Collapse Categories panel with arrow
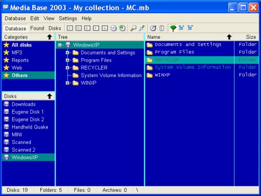This screenshot has width=261, height=196. (49, 37)
